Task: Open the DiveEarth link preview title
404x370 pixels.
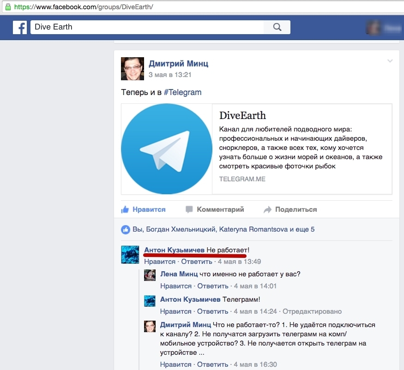Action: click(x=242, y=115)
